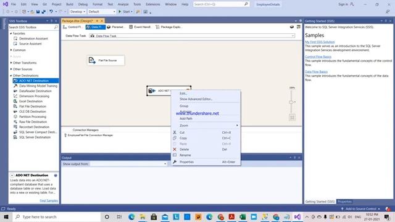Open the Excel icon in taskbar
This screenshot has width=395, height=222.
click(x=243, y=216)
